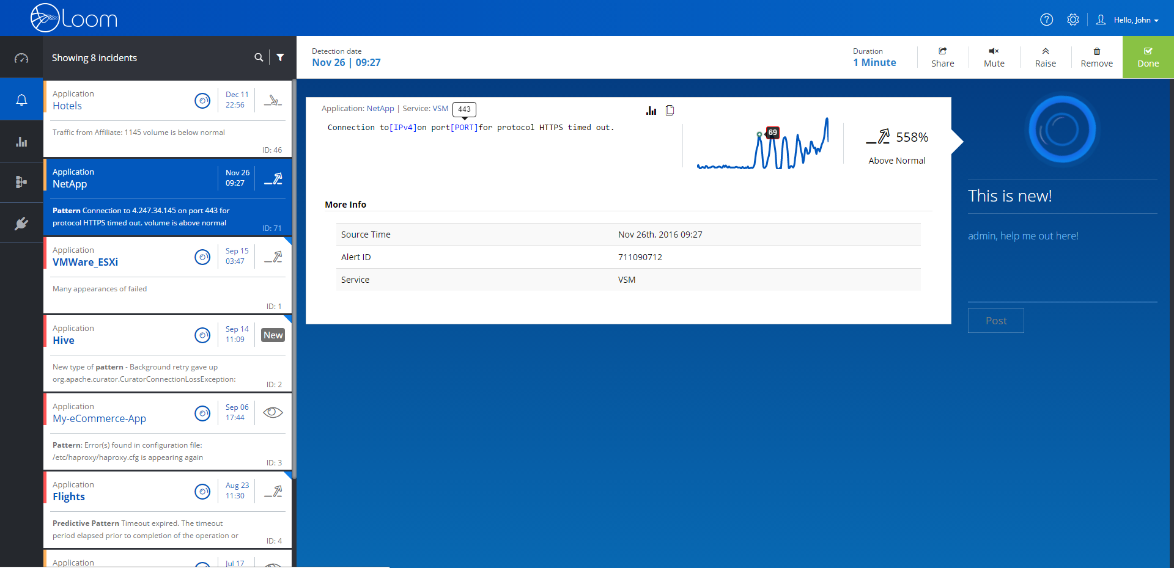Search incidents with the magnifier icon
The height and width of the screenshot is (568, 1174).
[x=259, y=57]
